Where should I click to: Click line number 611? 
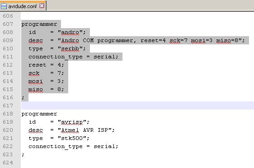(8, 57)
